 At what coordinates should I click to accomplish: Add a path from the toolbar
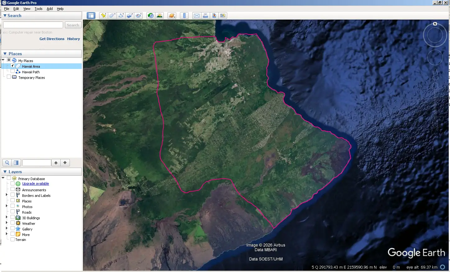pos(121,16)
